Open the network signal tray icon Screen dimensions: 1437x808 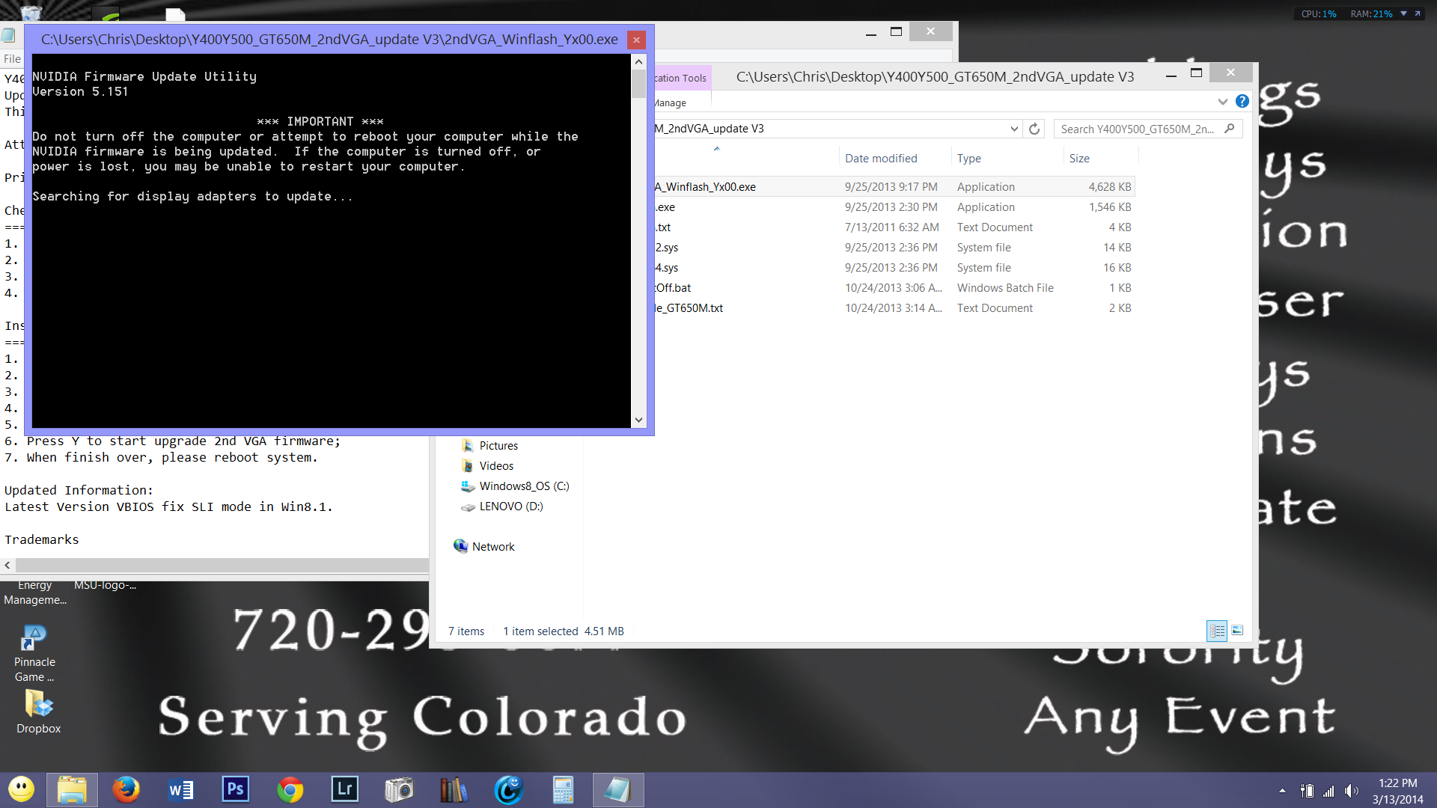tap(1328, 791)
